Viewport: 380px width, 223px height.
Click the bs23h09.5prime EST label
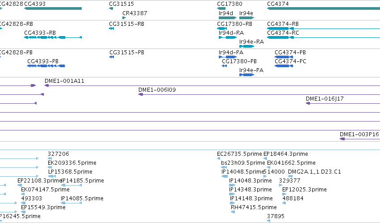[243, 163]
